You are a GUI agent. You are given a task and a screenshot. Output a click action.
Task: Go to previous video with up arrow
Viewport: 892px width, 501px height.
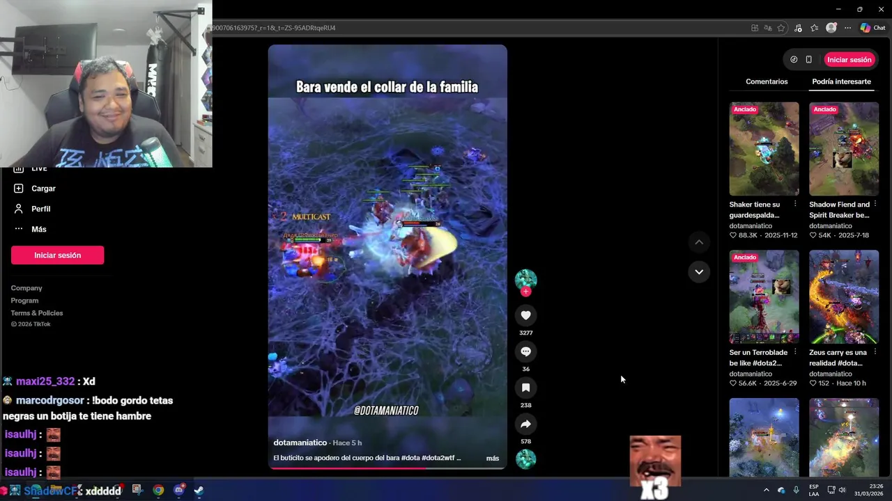tap(699, 242)
